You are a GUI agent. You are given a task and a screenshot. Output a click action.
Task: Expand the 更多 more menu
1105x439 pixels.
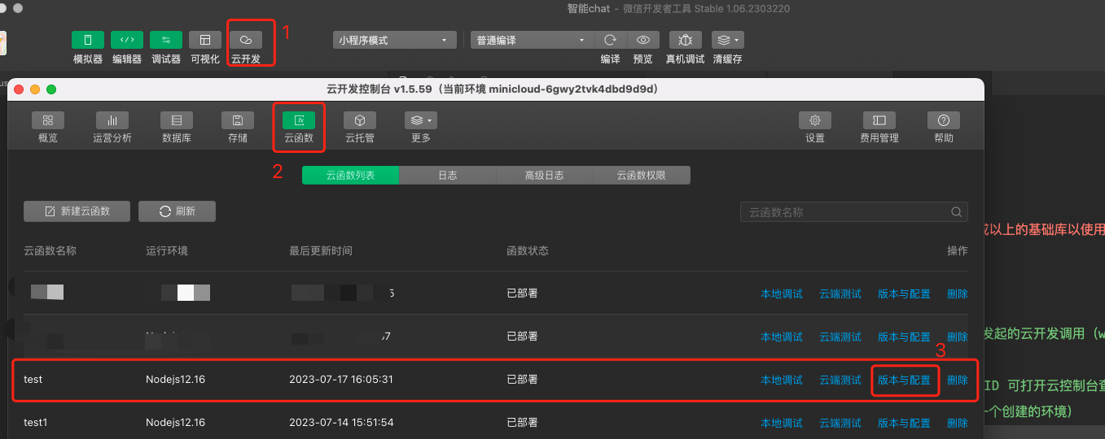421,120
